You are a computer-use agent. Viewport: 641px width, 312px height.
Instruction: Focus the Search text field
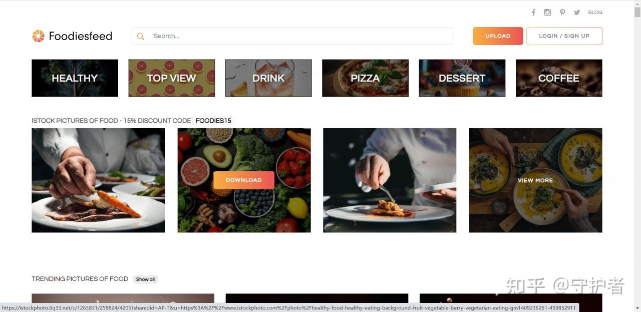(292, 36)
